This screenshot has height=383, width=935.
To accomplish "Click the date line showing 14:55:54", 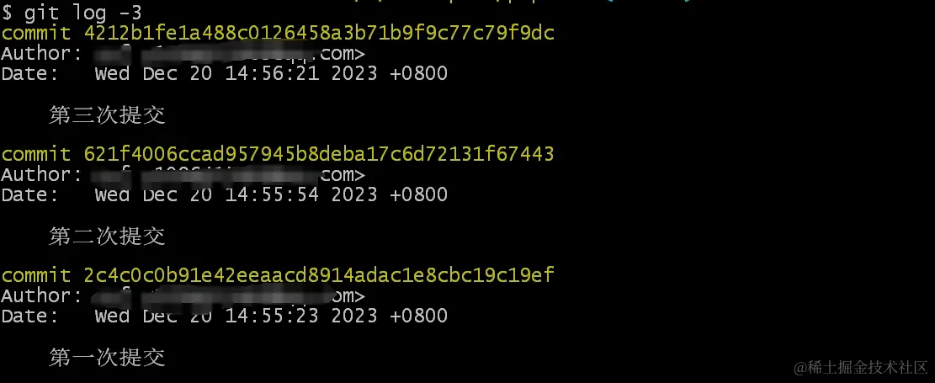I will pos(224,194).
